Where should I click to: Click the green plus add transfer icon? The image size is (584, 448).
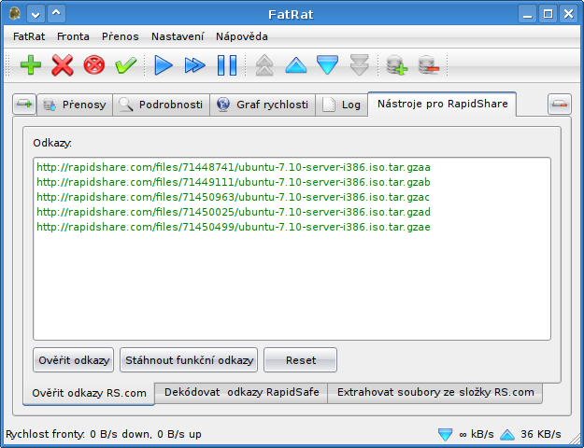coord(31,65)
